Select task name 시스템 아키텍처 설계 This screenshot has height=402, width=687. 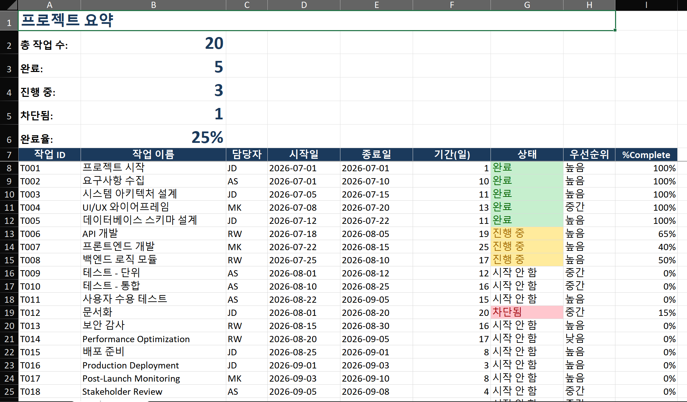tap(153, 194)
